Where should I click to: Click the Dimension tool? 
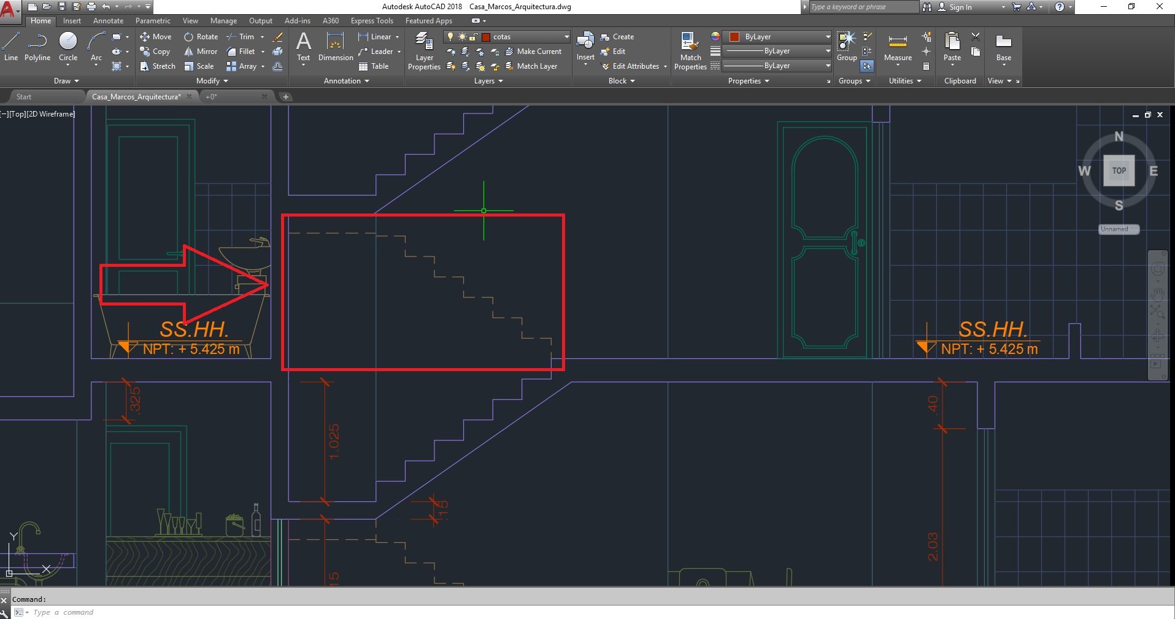[336, 47]
